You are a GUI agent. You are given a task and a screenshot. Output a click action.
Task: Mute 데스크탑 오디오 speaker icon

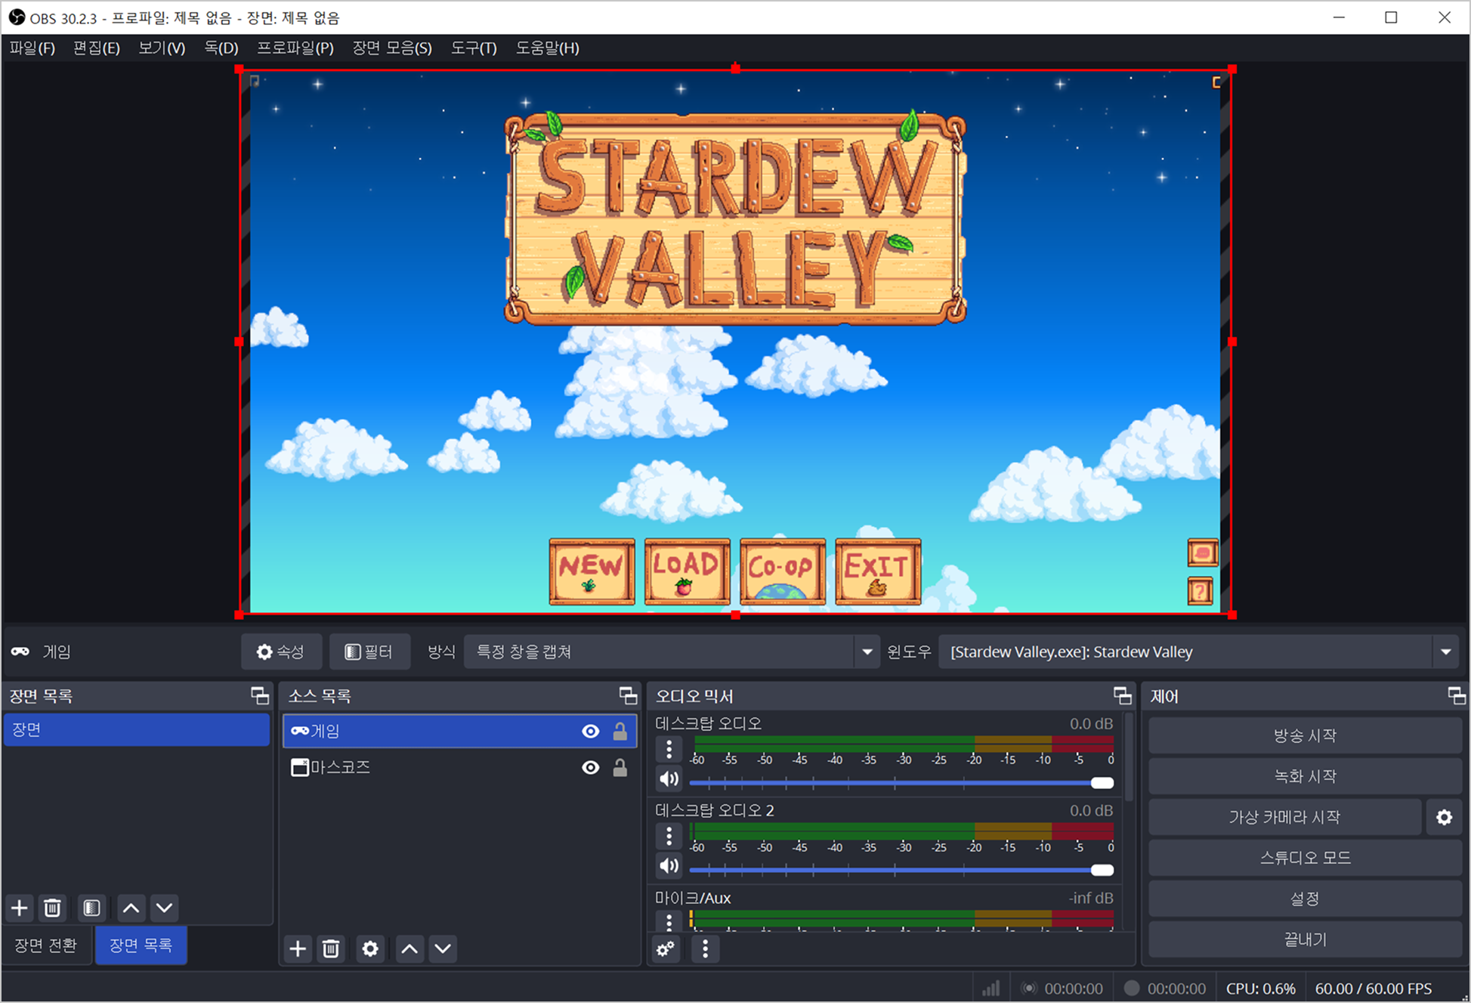click(669, 779)
